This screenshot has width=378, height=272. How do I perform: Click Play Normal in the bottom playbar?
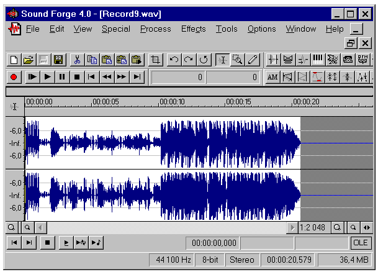click(66, 243)
